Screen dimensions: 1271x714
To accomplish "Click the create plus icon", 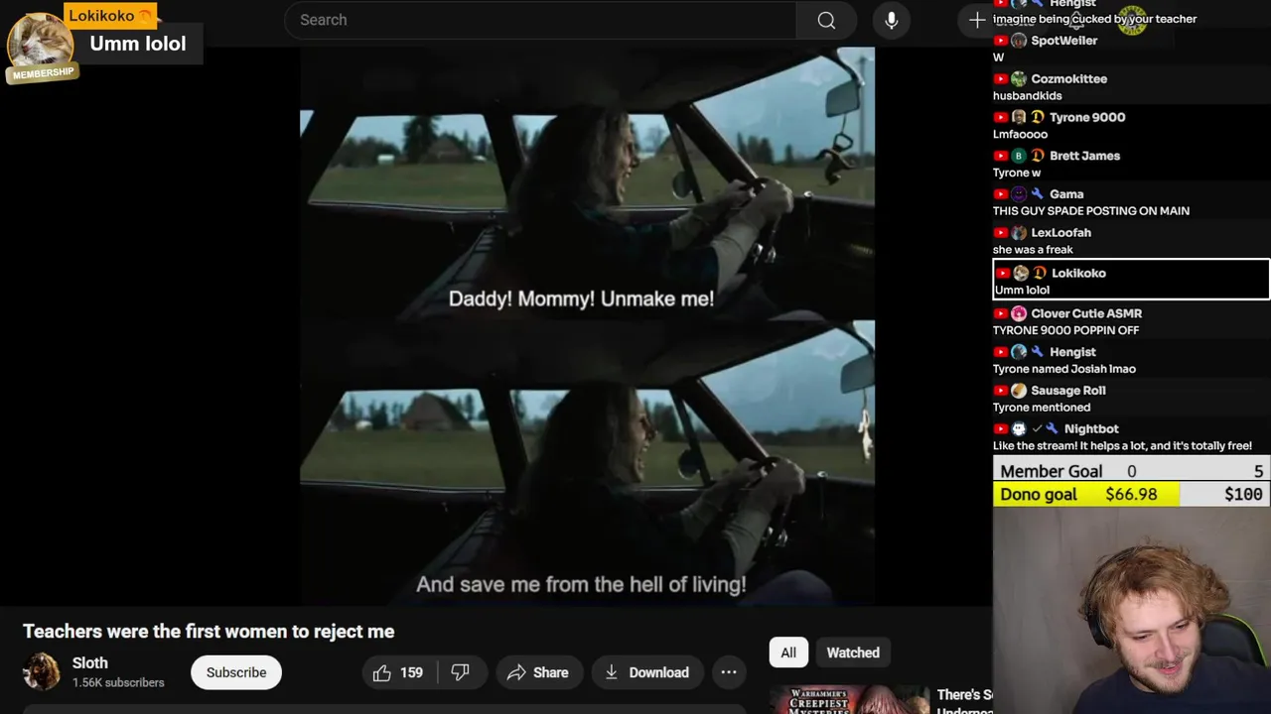I will tap(977, 20).
